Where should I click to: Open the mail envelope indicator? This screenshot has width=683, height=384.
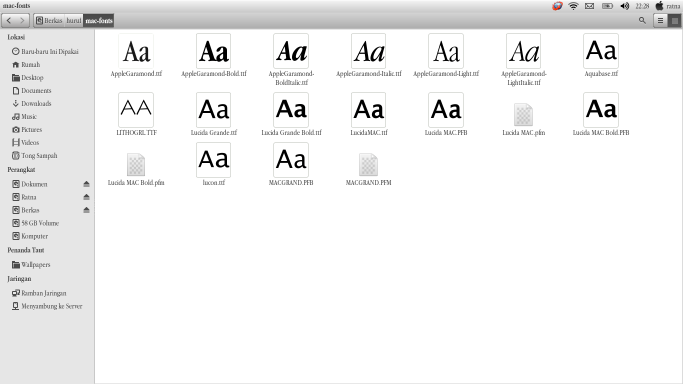(589, 6)
